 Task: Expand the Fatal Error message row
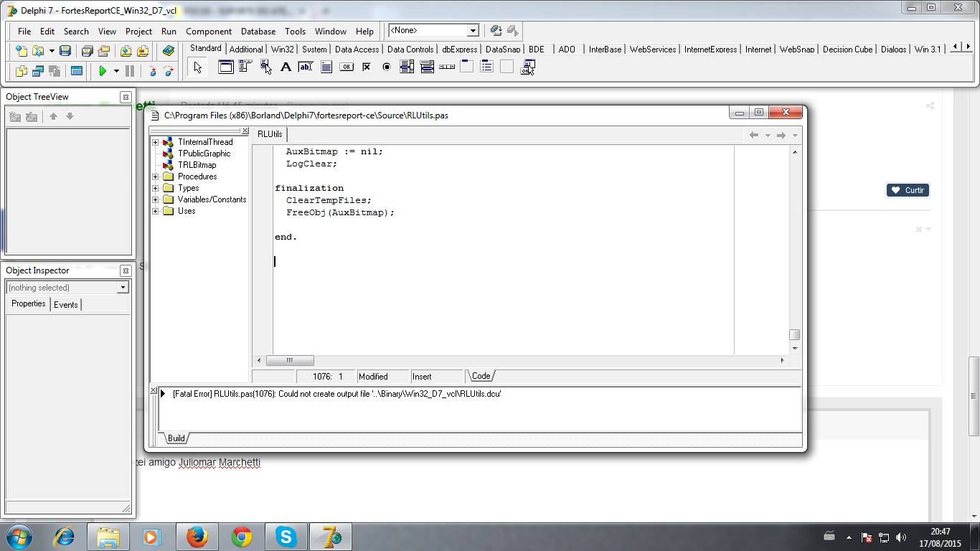(x=163, y=394)
